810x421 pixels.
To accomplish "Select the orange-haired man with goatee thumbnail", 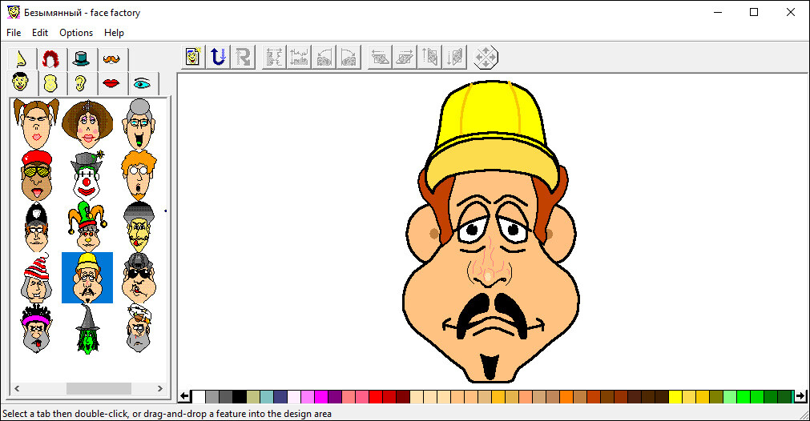I will click(x=139, y=175).
